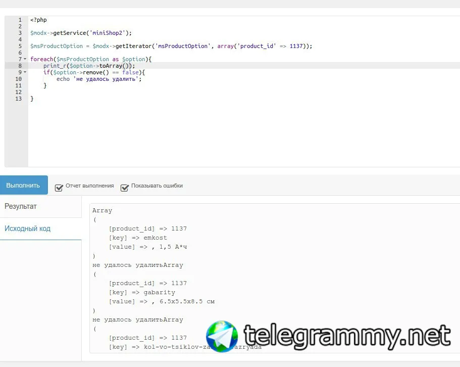The image size is (460, 367).
Task: Switch to the Результат tab
Action: [21, 206]
